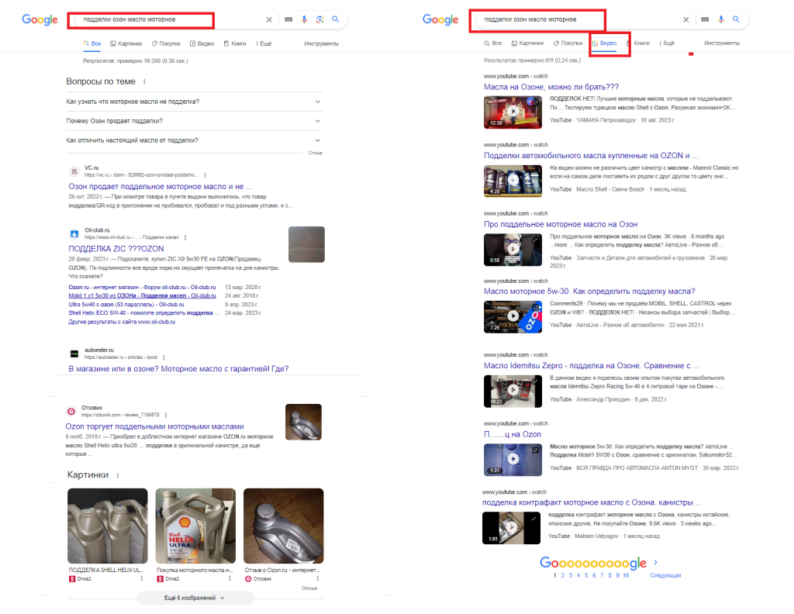This screenshot has height=614, width=794.
Task: Click the Следующая pagination link
Action: point(665,575)
